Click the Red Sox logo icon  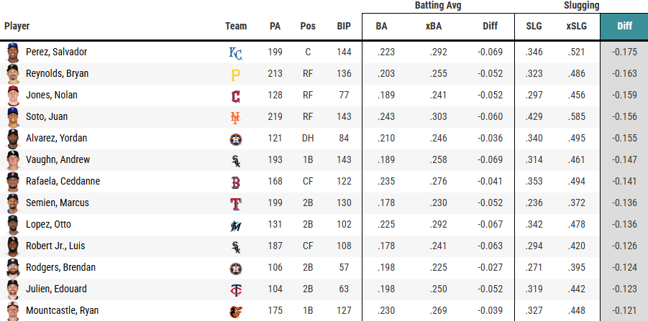(236, 182)
